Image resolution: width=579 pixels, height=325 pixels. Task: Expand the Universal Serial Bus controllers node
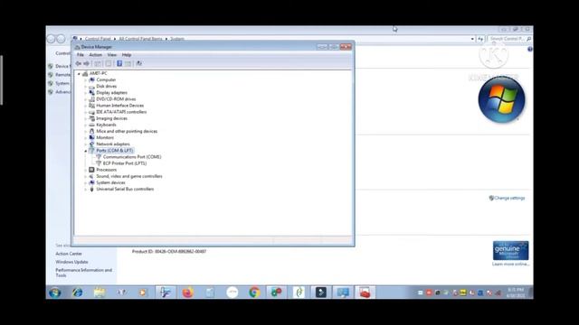[x=85, y=189]
